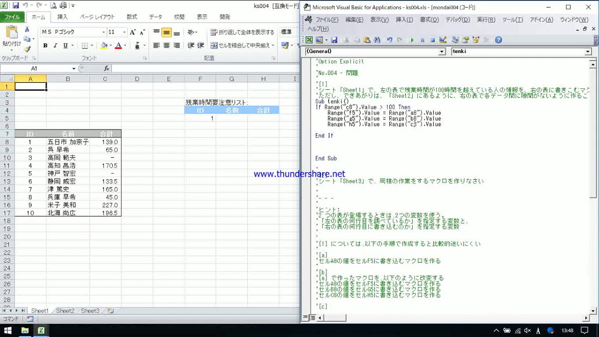The height and width of the screenshot is (337, 599).
Task: Expand the (General) object dropdown
Action: click(x=442, y=51)
